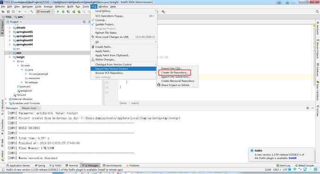
Task: Choose Refresh File Status
Action: pos(123,33)
